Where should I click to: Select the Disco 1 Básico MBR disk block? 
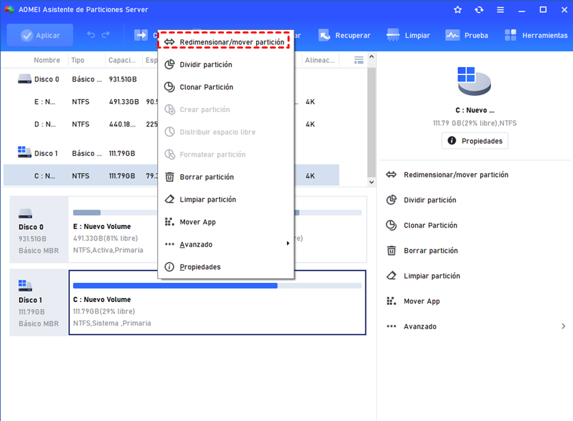pyautogui.click(x=39, y=303)
